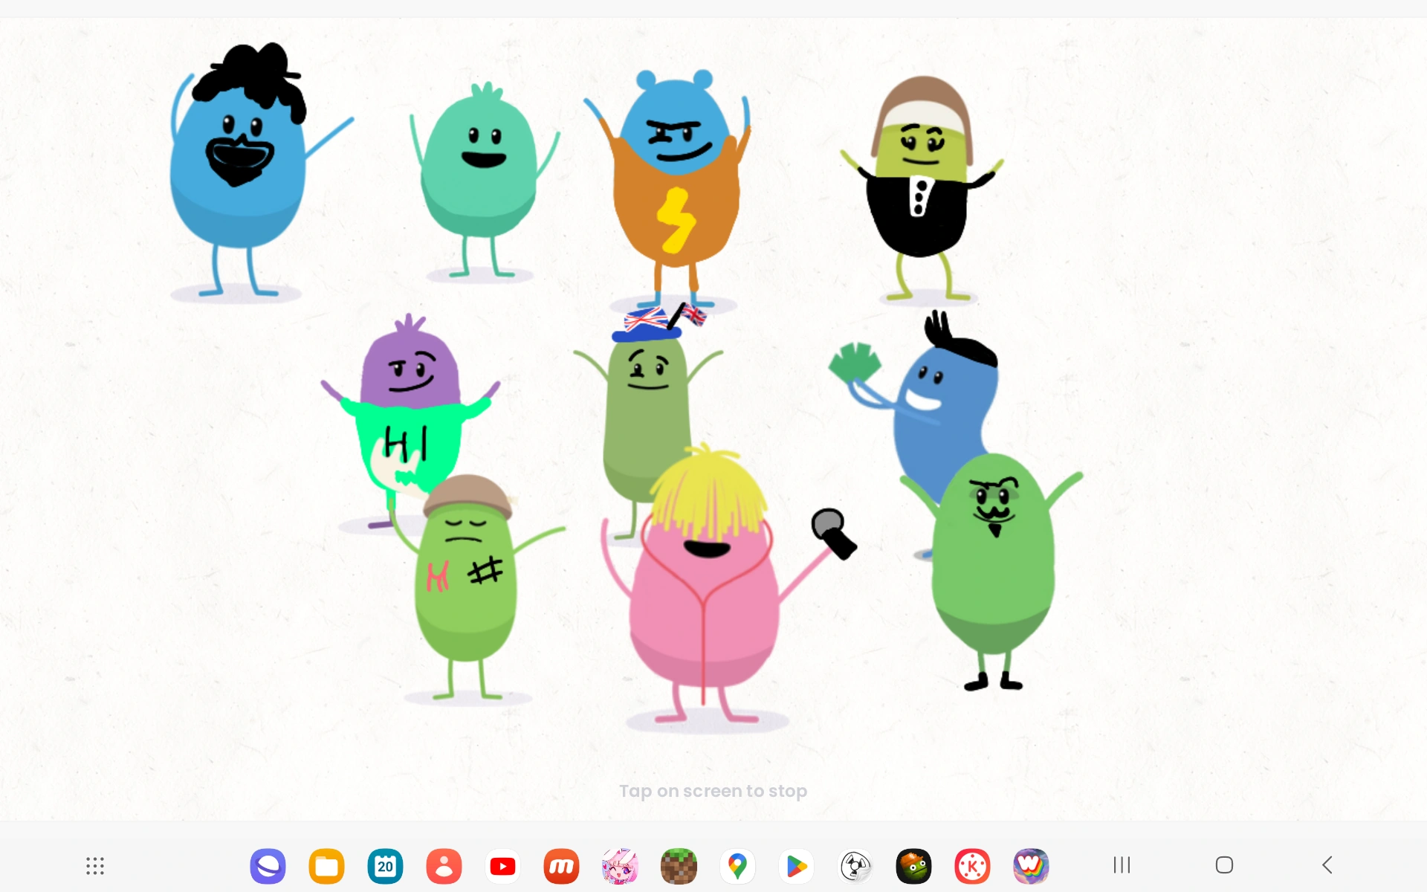Launch YouTube from the taskbar
Viewport: 1427px width, 892px height.
click(502, 865)
